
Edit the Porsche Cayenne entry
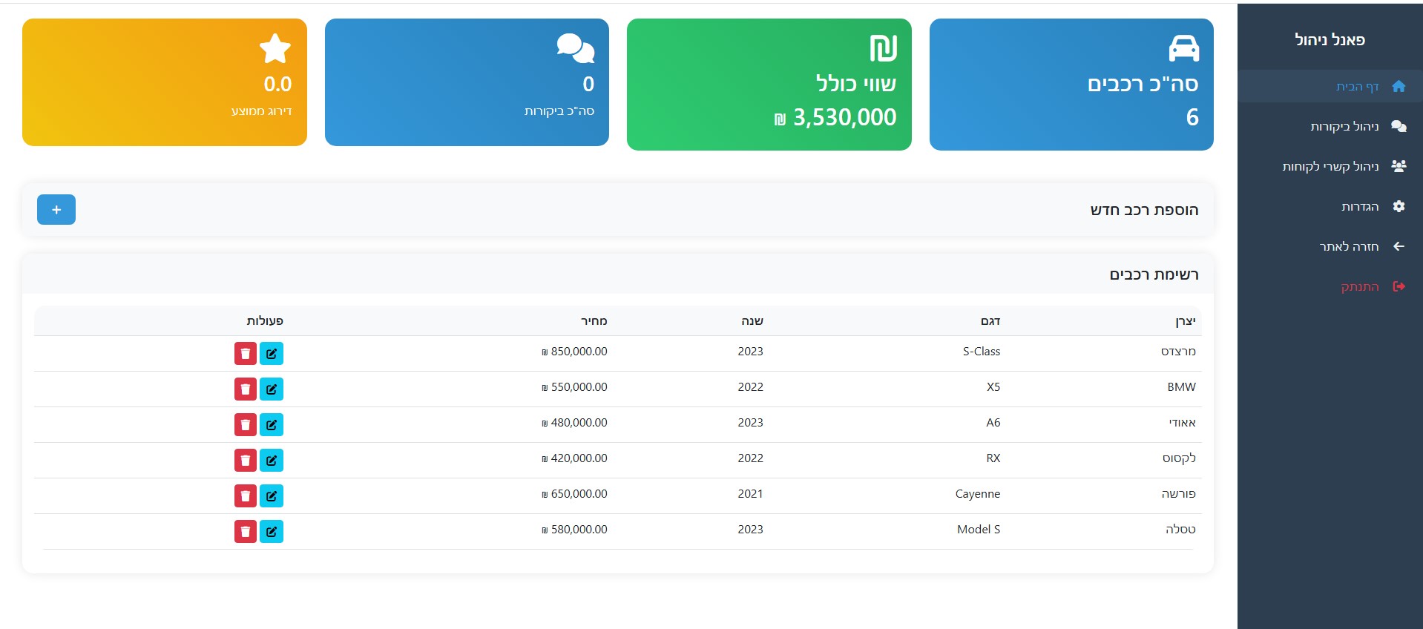click(272, 496)
